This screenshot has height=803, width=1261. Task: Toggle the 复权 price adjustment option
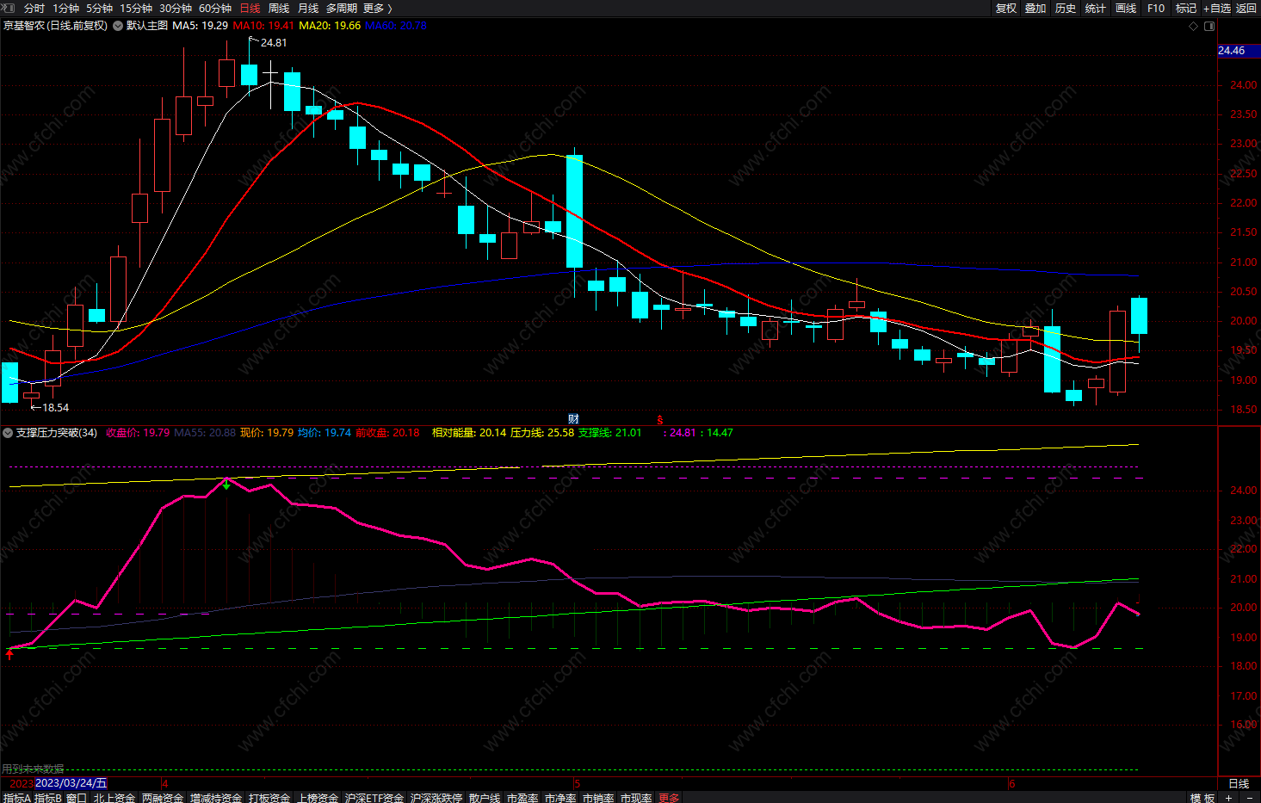click(x=1005, y=8)
